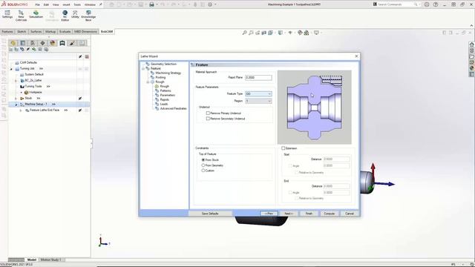Click the Rough operation icon in wizard tree
The height and width of the screenshot is (267, 475).
click(157, 86)
